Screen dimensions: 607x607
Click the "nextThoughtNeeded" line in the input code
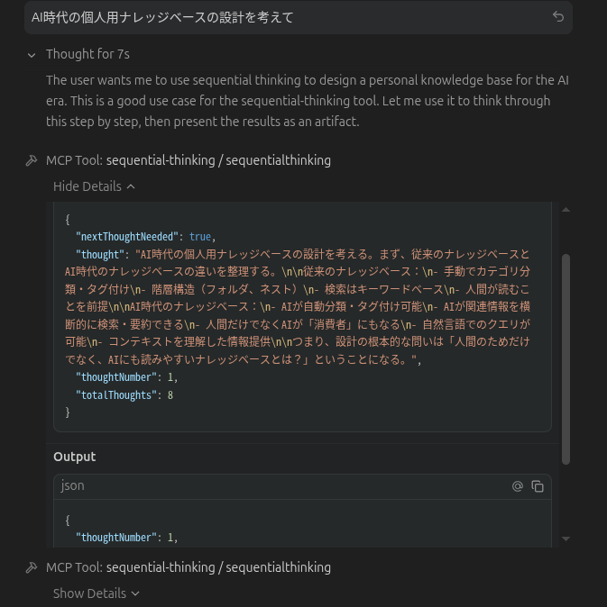[145, 236]
